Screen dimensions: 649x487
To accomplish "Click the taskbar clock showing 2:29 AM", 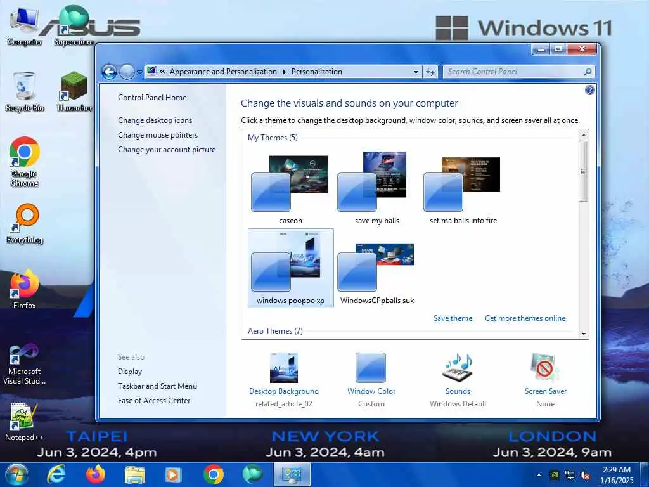I will 617,474.
